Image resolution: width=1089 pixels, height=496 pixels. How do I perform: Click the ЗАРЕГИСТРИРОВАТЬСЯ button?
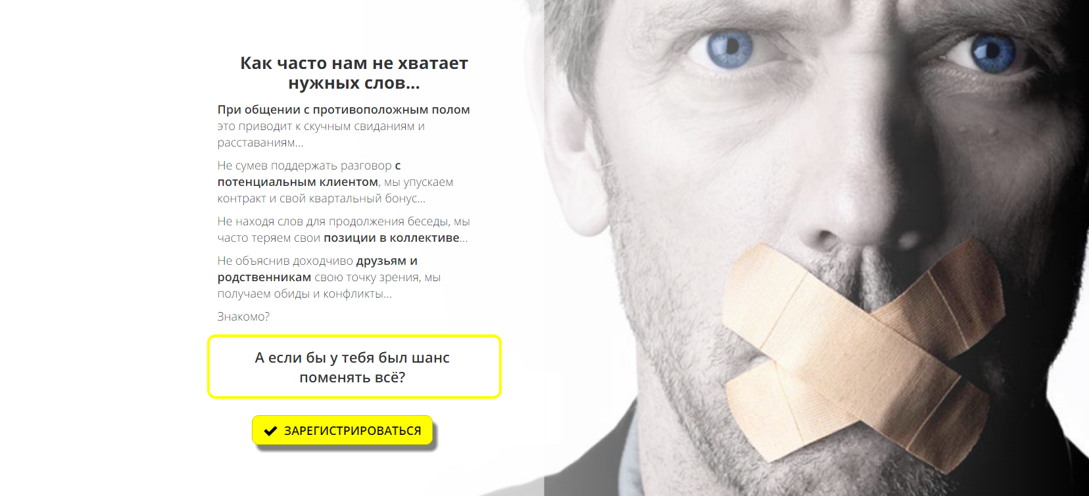click(342, 430)
